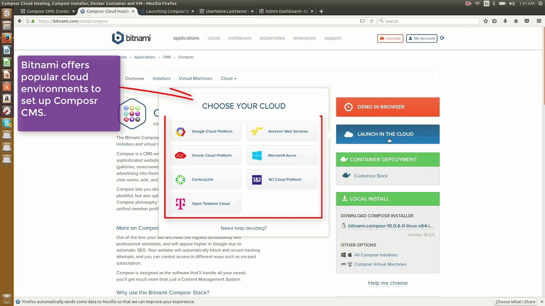The height and width of the screenshot is (306, 545).
Task: Open the Firefox downloads arrow icon
Action: coord(505,21)
